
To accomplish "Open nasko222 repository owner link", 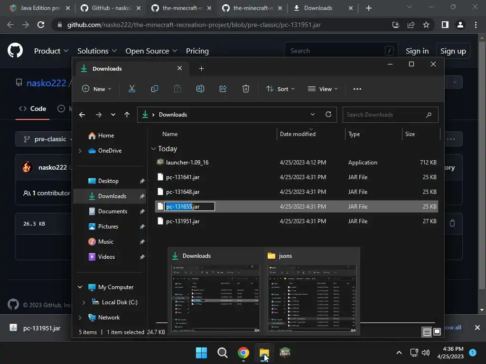I will pos(47,83).
